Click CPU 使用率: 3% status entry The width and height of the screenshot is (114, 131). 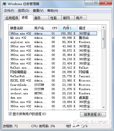coord(43,126)
